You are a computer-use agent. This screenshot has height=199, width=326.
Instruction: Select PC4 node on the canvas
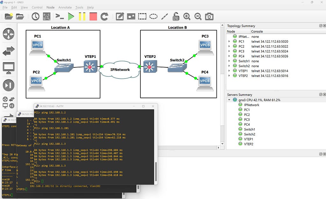205,83
